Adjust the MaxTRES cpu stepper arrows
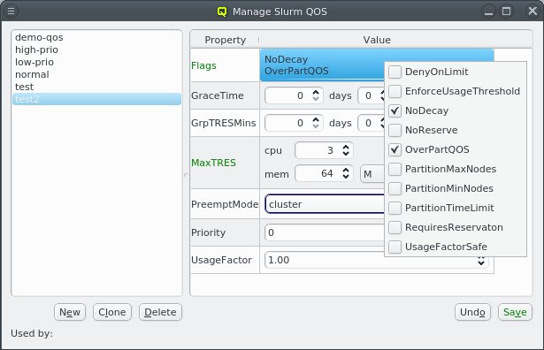 point(346,150)
